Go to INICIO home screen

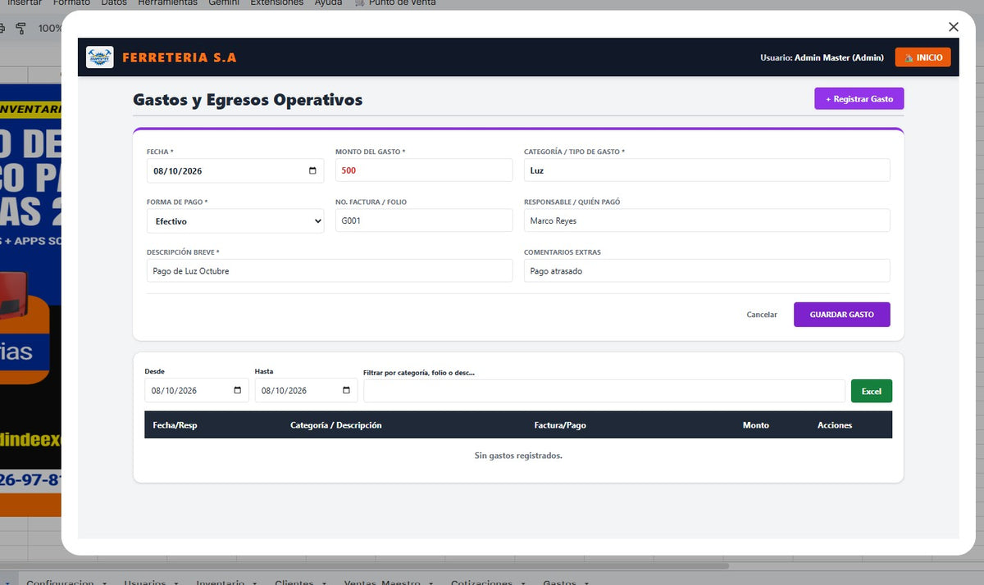click(923, 57)
